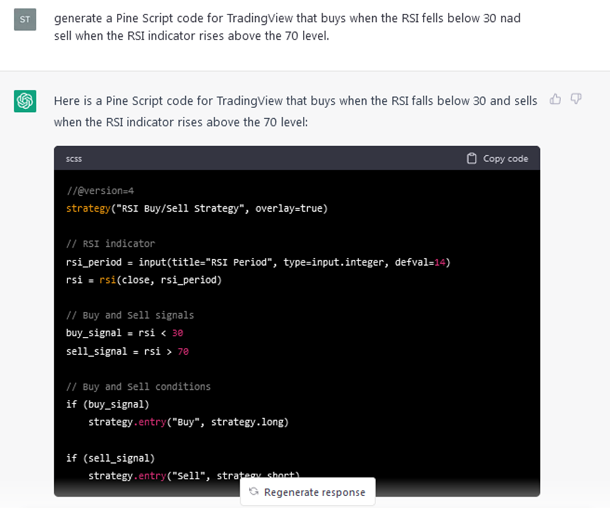
Task: Click the strategy("RSI Buy/Sell Strategy") line
Action: tap(197, 208)
